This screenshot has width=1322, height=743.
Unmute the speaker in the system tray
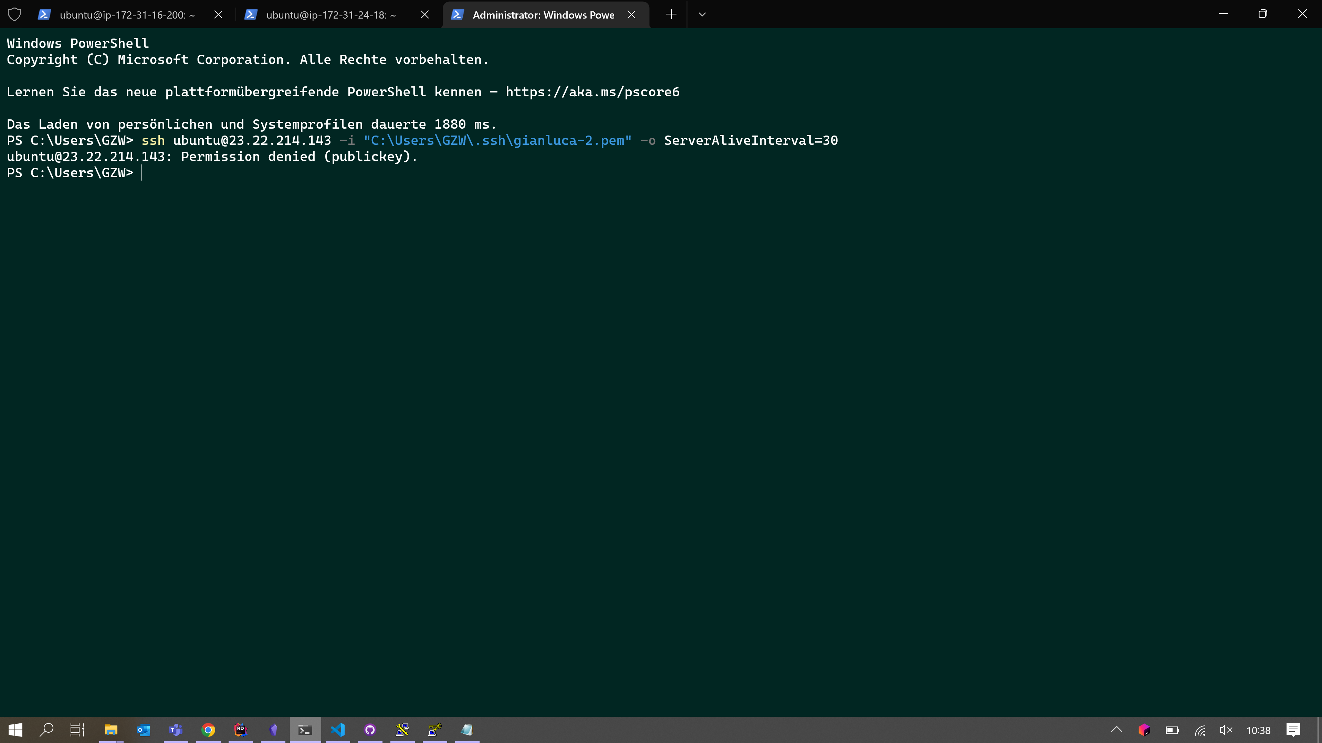pos(1226,730)
